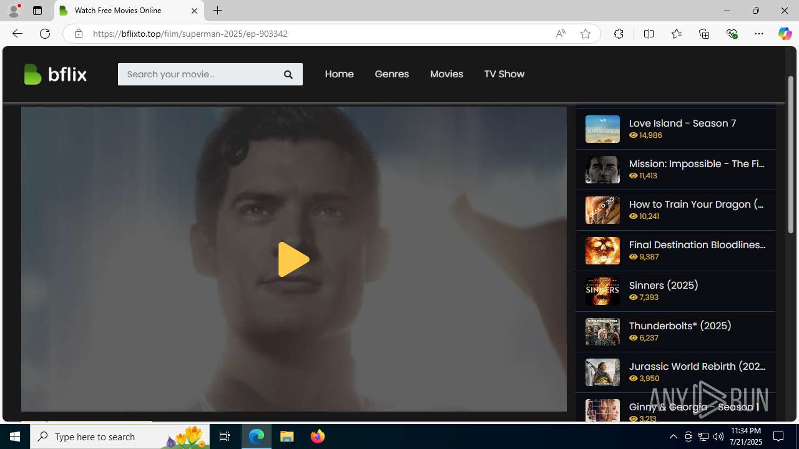This screenshot has height=449, width=799.
Task: Click the page vertical scrollbar
Action: tap(790, 155)
